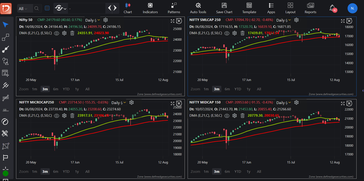
Task: Click the search magnifier icon
Action: (x=36, y=8)
